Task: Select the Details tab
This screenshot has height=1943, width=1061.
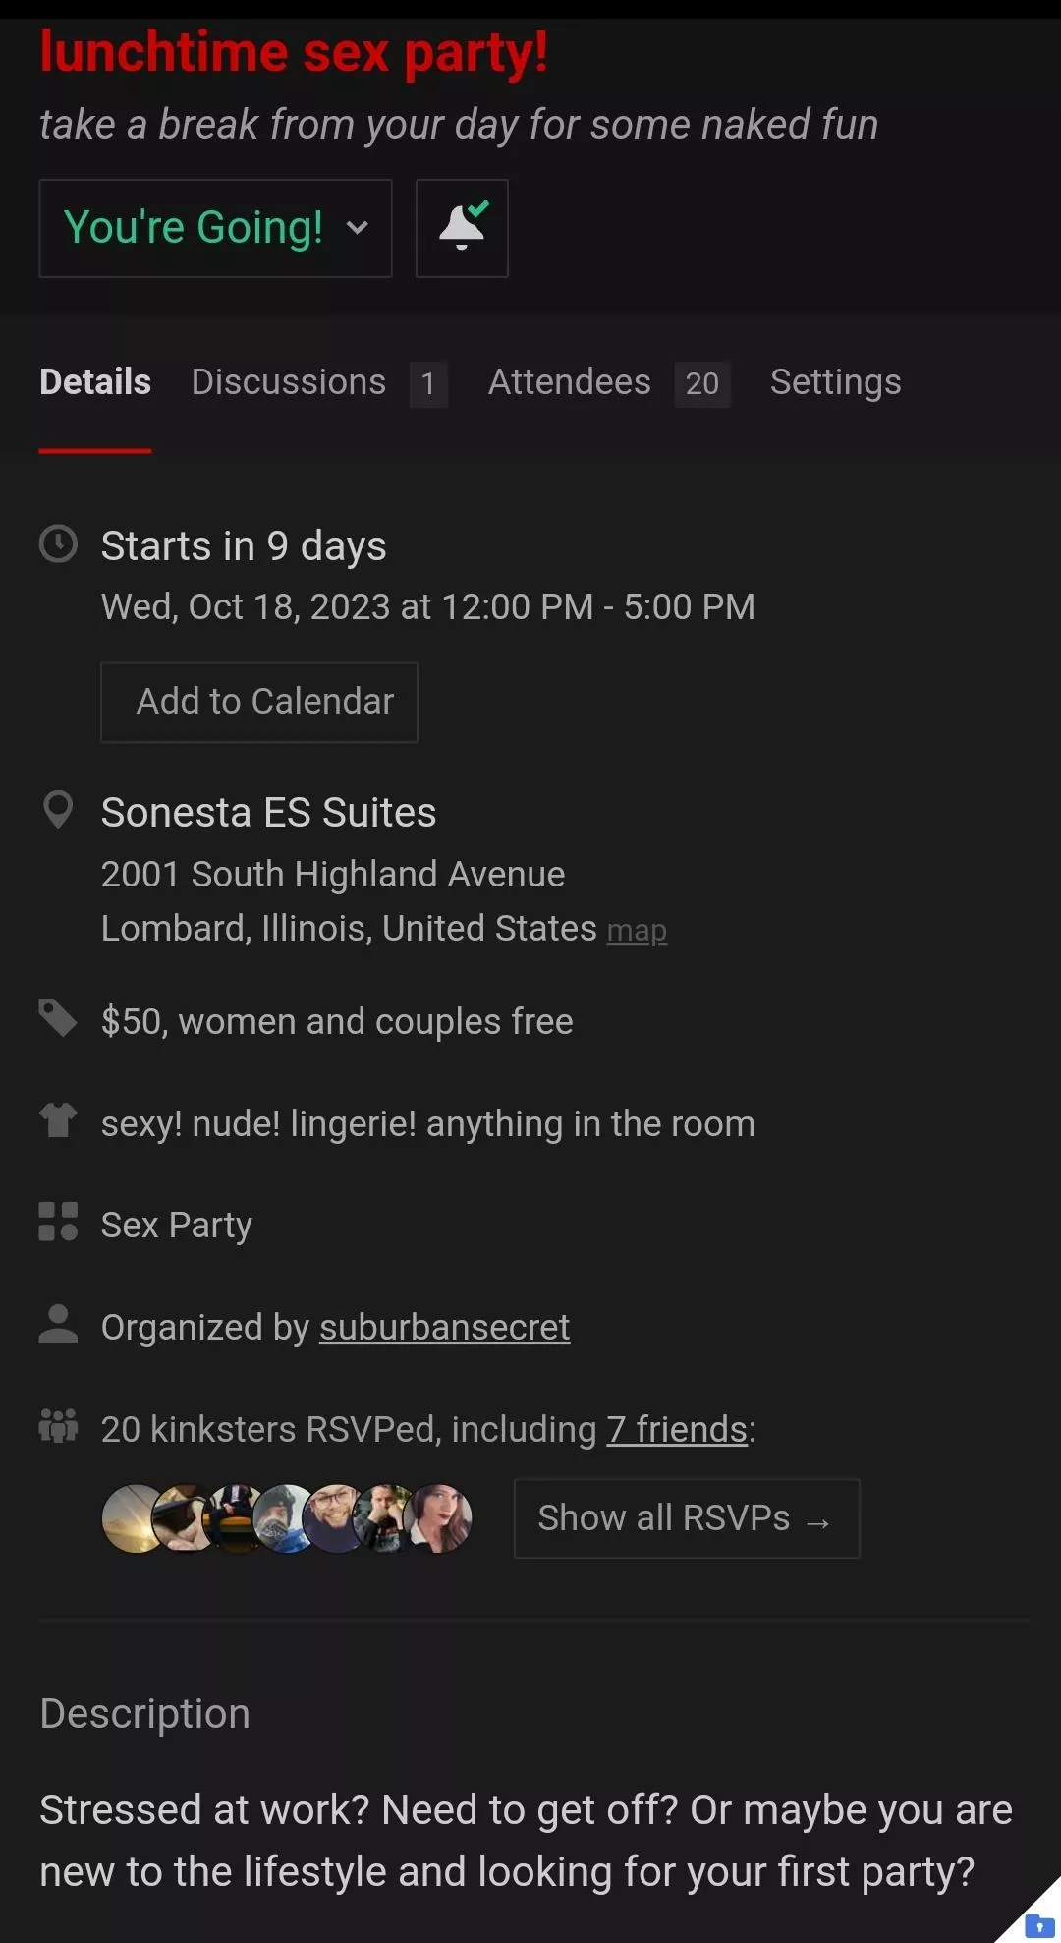Action: [x=95, y=382]
